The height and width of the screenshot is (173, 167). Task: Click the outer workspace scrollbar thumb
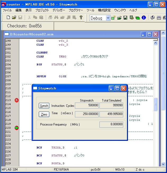[x=163, y=73]
